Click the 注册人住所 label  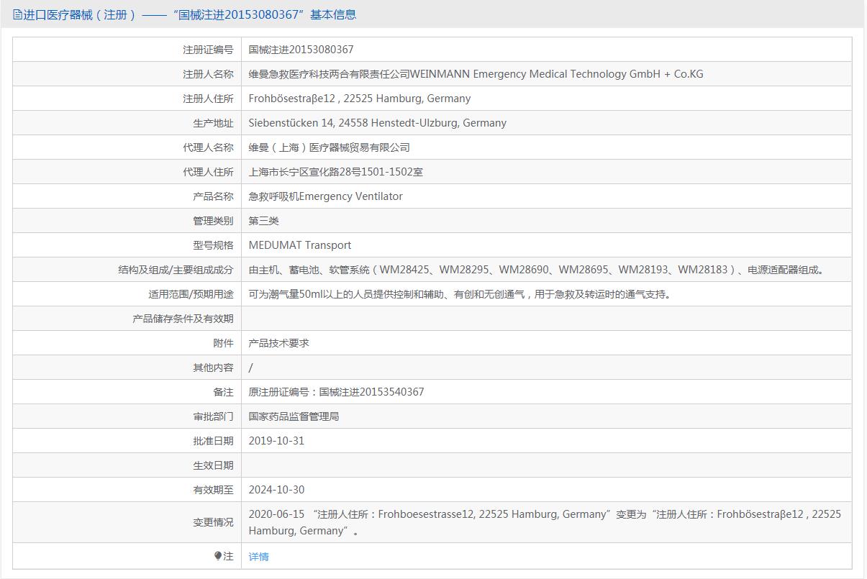[208, 99]
